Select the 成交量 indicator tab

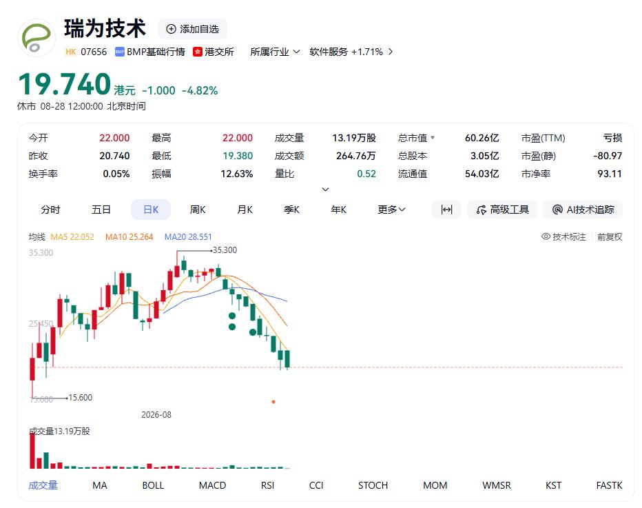click(x=43, y=485)
